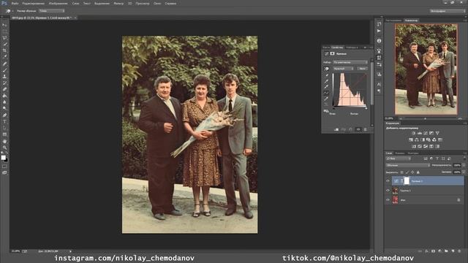Select the Pen tool
The image size is (468, 263).
pos(4,115)
